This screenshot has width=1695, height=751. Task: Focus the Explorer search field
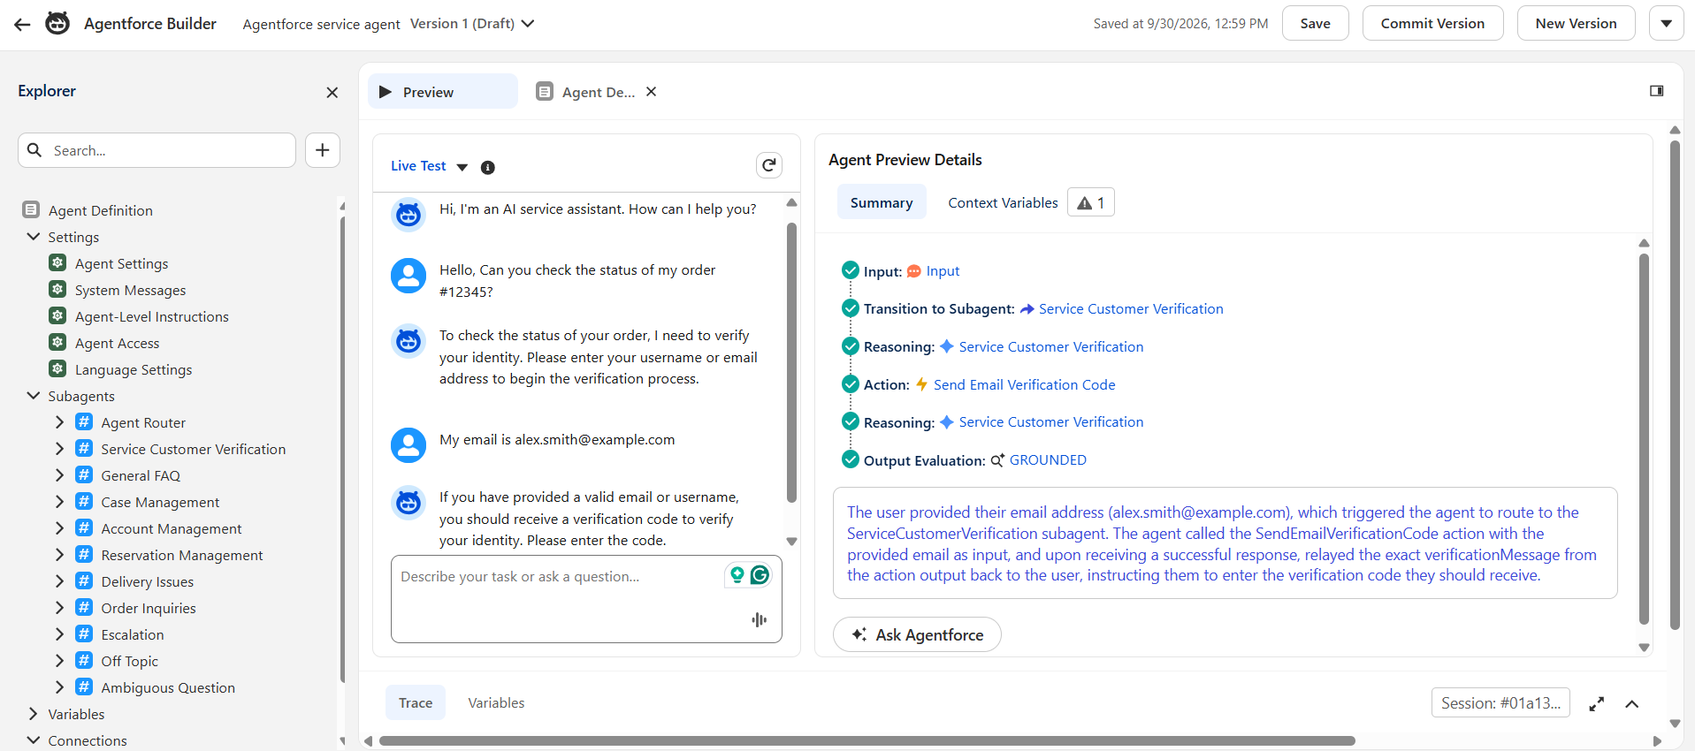pyautogui.click(x=157, y=150)
